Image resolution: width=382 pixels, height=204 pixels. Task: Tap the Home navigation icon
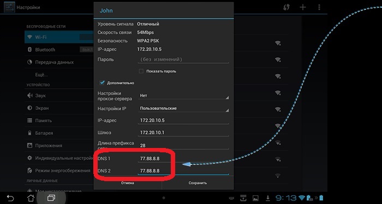point(31,197)
